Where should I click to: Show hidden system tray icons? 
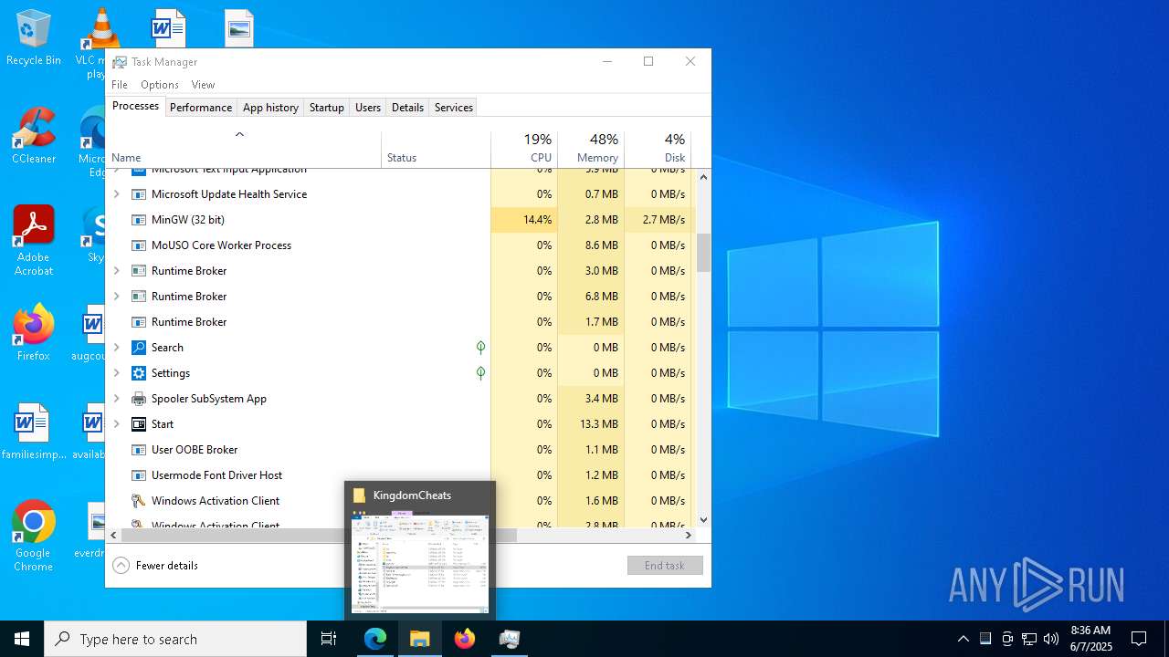(x=963, y=639)
